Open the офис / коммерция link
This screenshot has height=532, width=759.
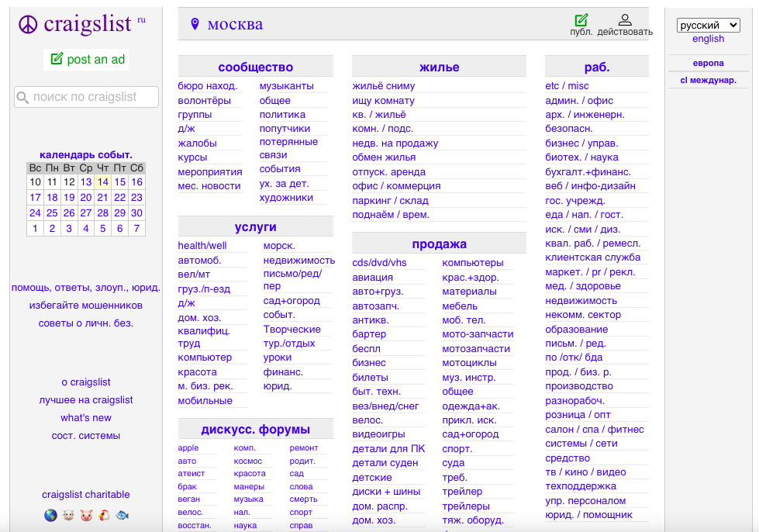396,186
